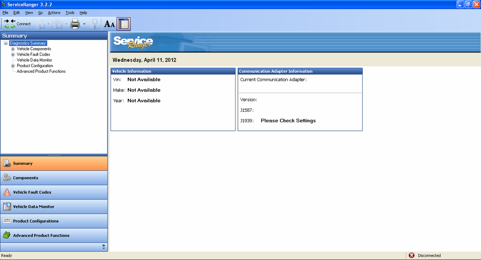Image resolution: width=481 pixels, height=260 pixels.
Task: Expand the Vehicle Fault Codes tree node
Action: [x=13, y=54]
